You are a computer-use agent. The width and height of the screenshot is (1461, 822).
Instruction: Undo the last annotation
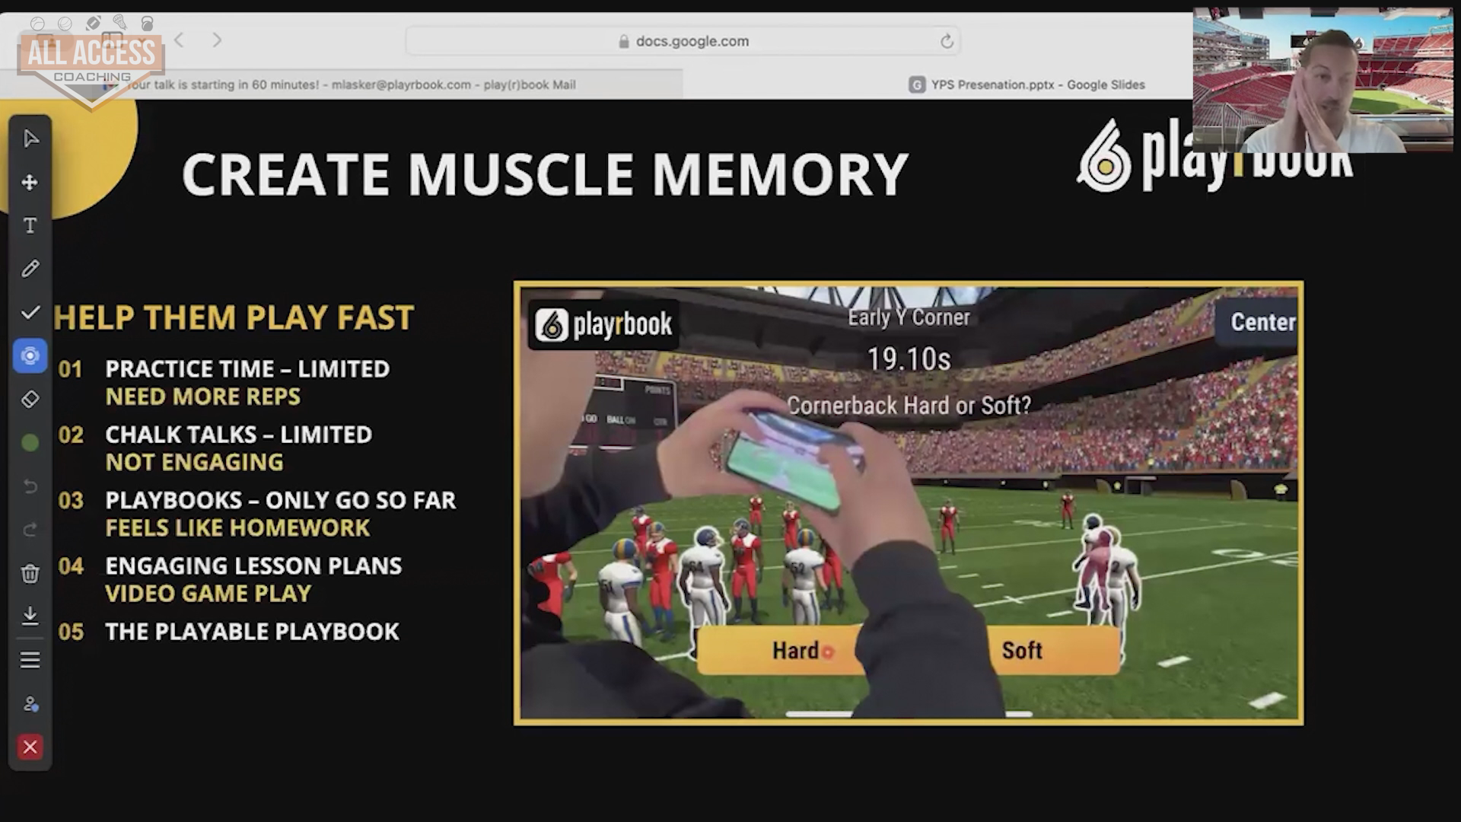pyautogui.click(x=30, y=486)
